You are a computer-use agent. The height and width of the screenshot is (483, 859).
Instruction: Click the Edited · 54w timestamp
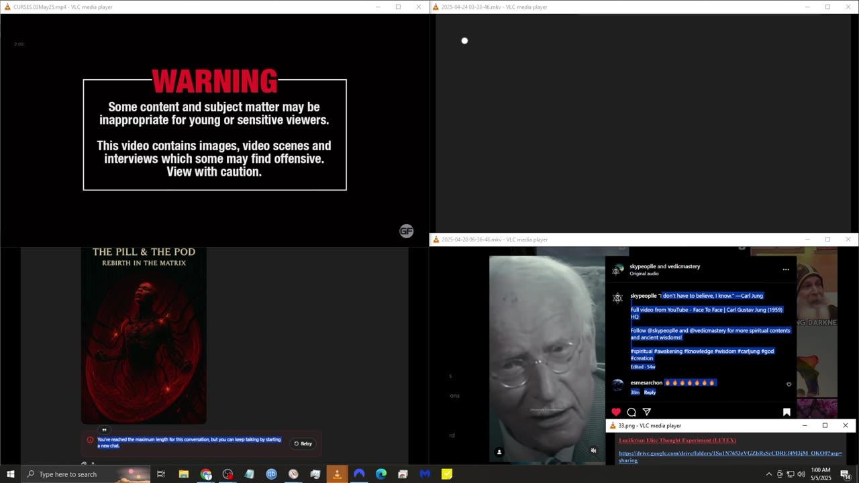tap(643, 367)
